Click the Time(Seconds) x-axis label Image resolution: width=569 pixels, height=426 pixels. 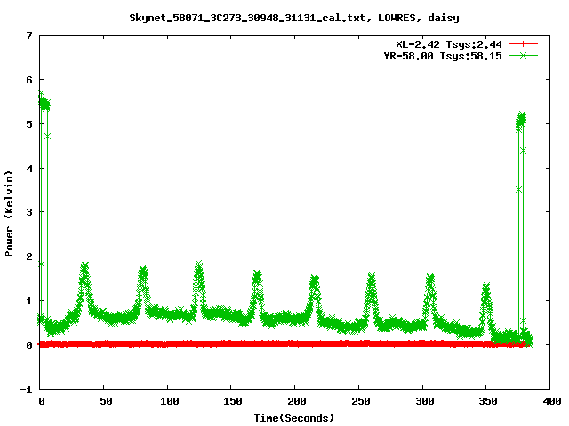tap(293, 418)
